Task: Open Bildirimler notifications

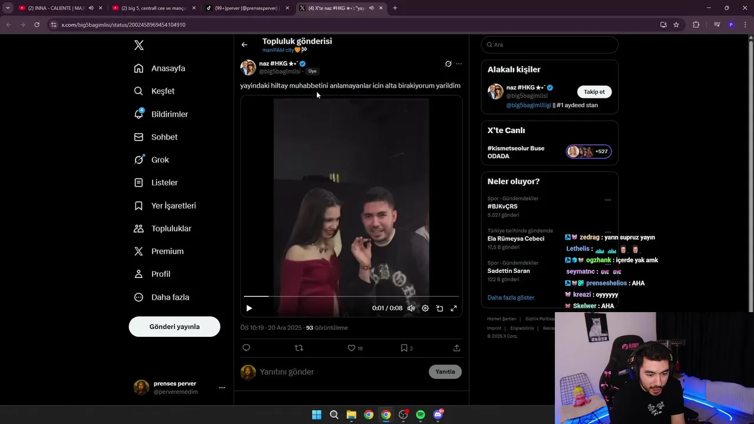Action: [x=161, y=114]
